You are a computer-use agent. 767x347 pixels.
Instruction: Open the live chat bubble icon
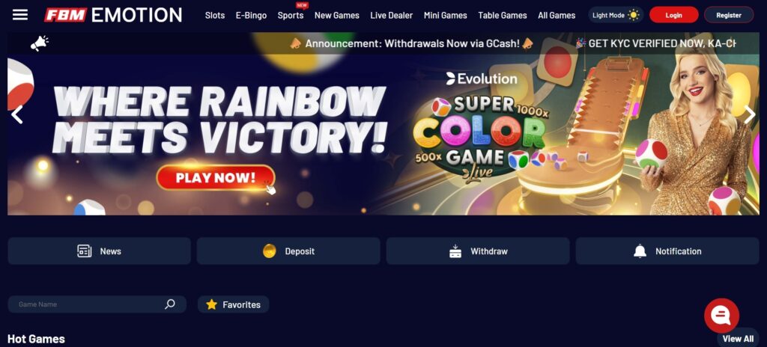721,316
